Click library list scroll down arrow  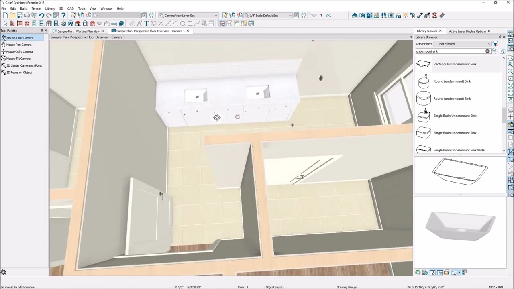coord(504,151)
